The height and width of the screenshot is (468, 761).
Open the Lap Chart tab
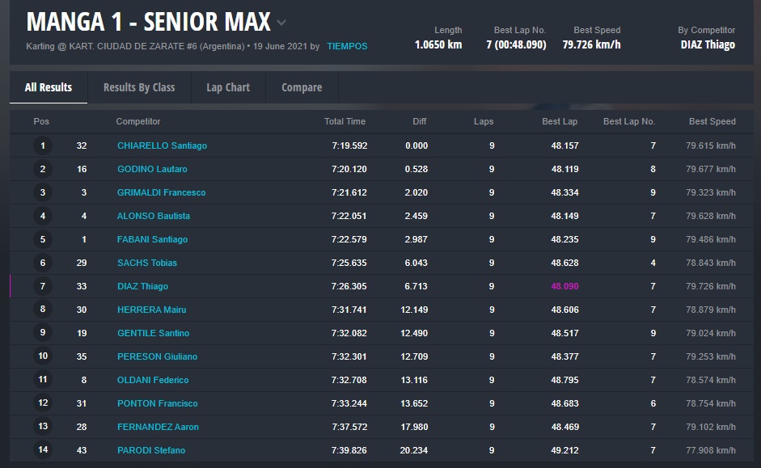tap(228, 87)
